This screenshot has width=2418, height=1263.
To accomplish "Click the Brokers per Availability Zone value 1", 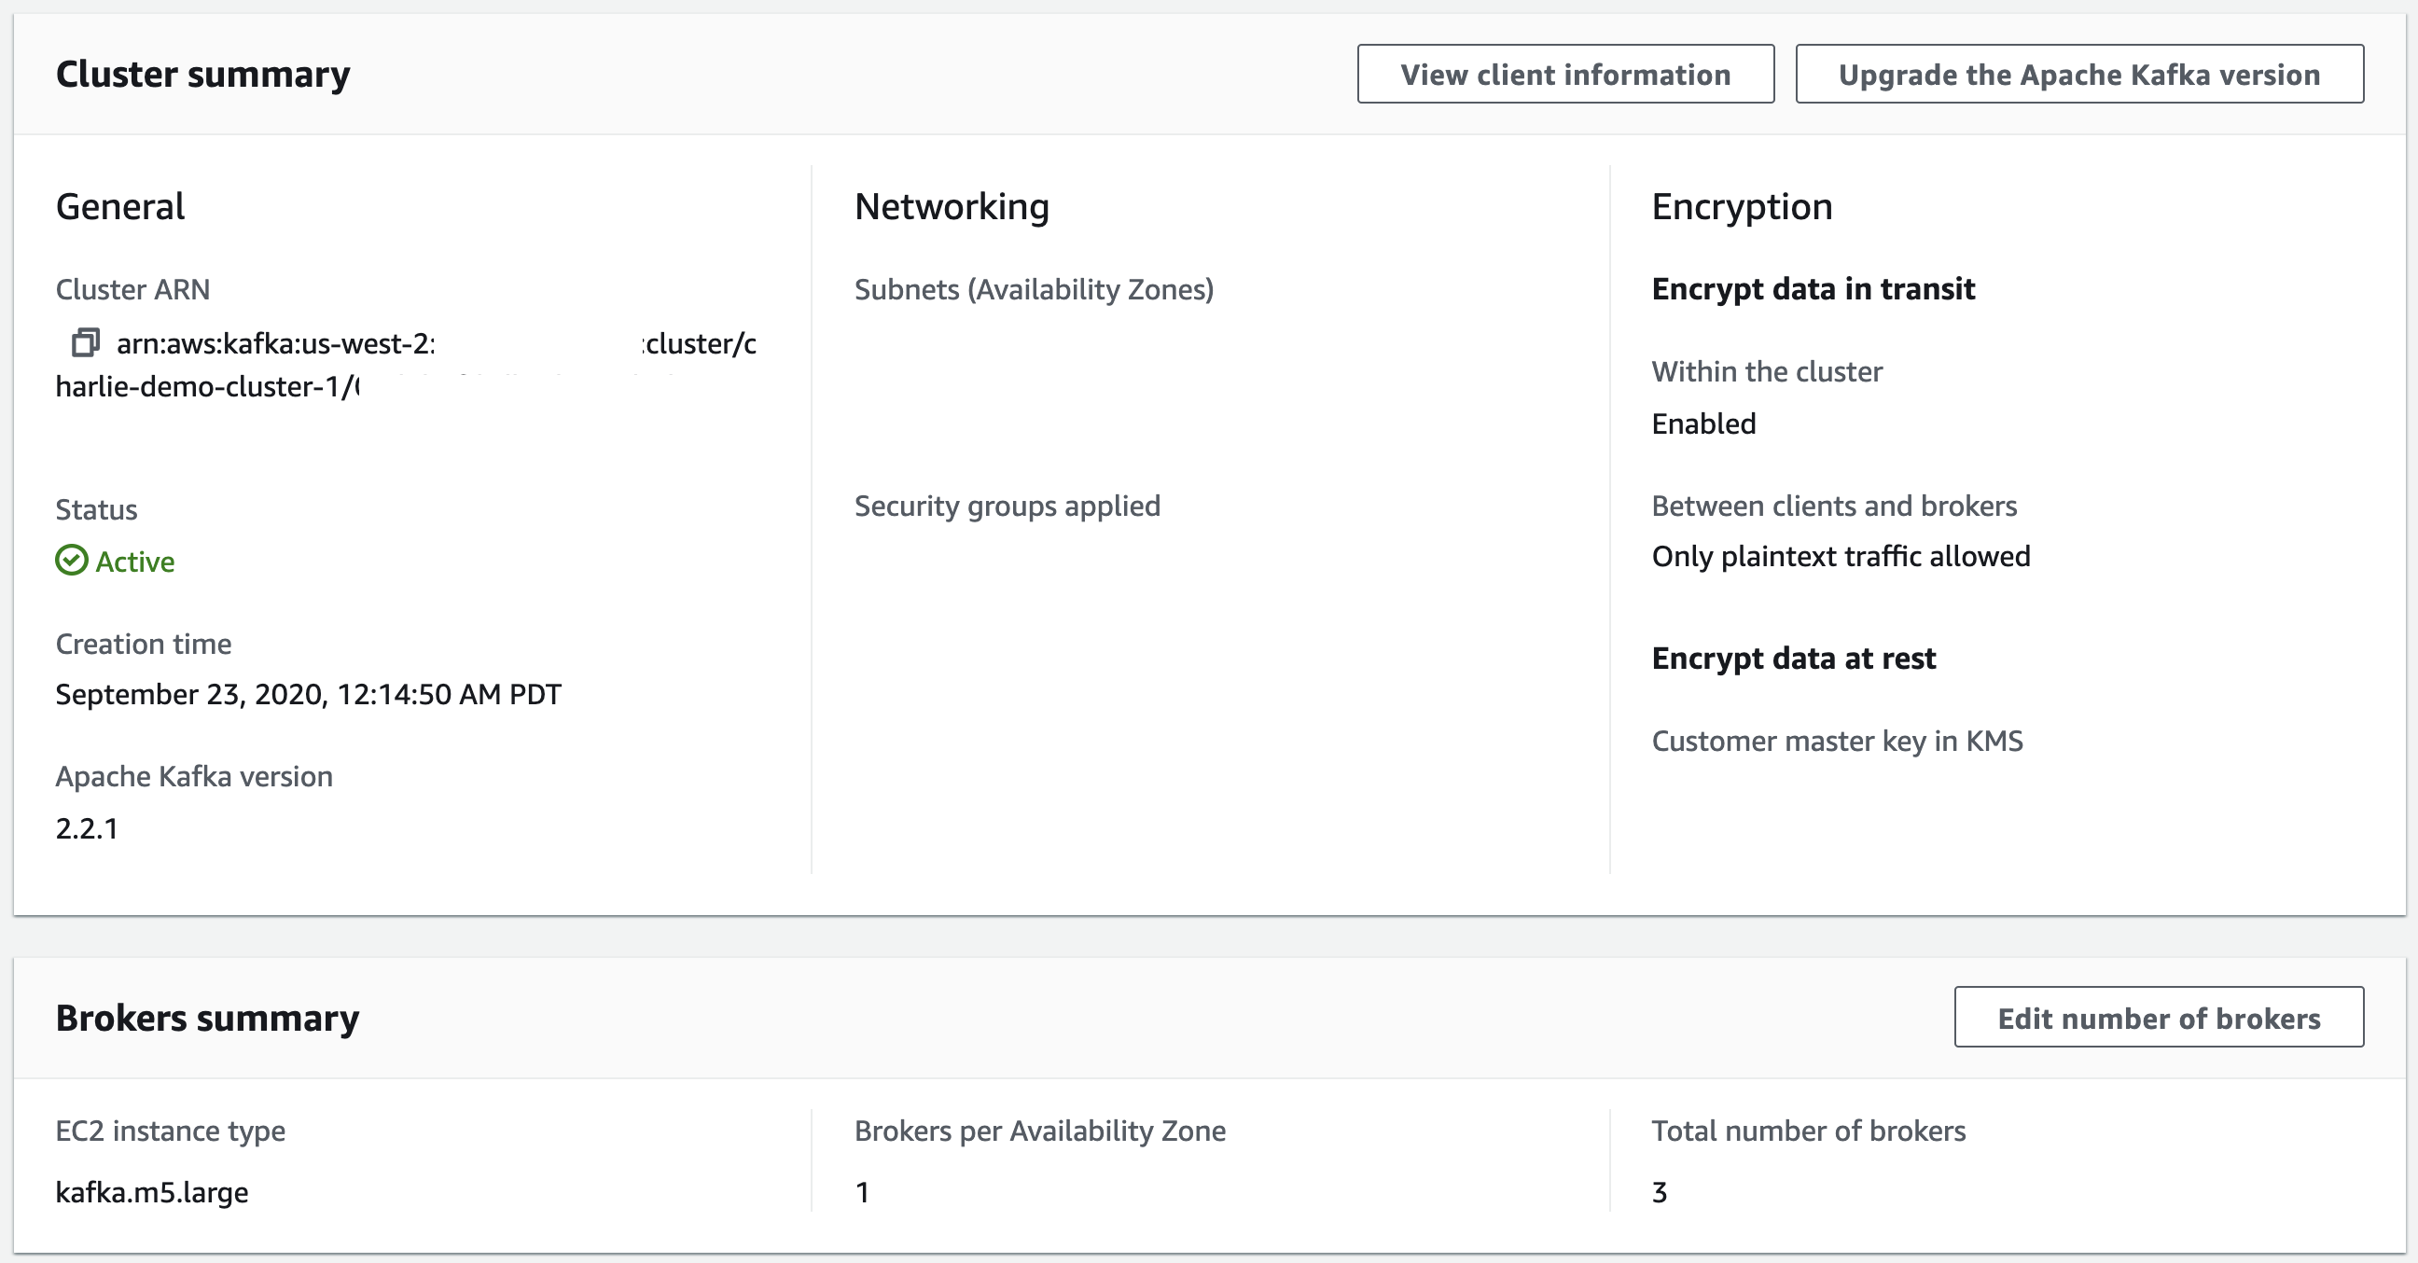I will tap(861, 1192).
